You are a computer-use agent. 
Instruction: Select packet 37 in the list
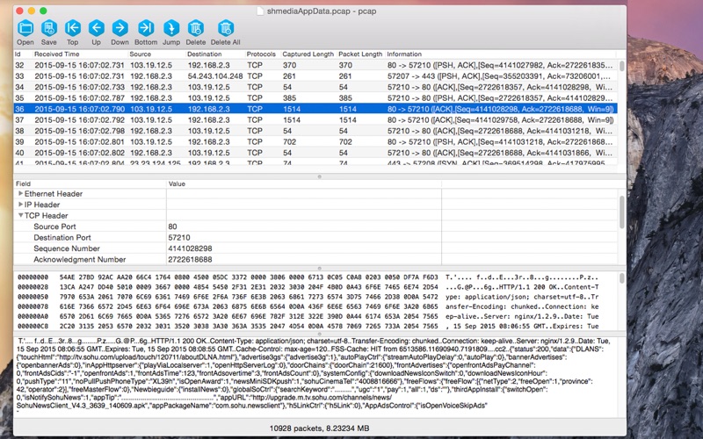315,119
